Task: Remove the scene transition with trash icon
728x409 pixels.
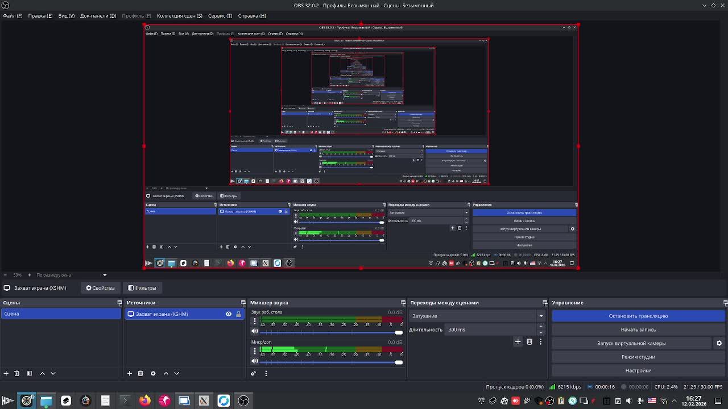Action: coord(530,341)
